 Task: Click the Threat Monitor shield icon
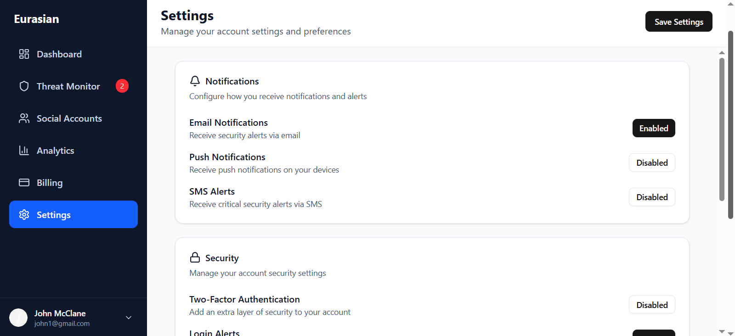tap(24, 86)
